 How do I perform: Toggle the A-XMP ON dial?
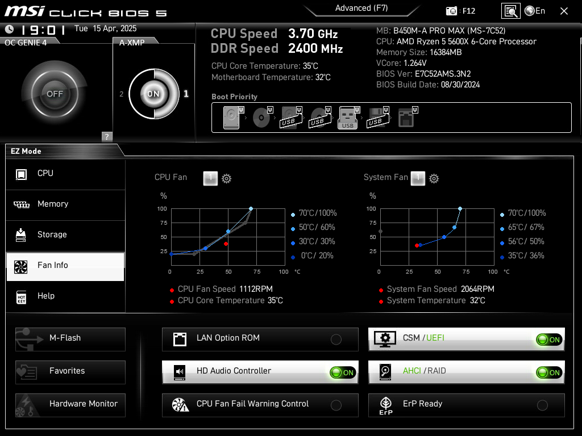click(153, 94)
